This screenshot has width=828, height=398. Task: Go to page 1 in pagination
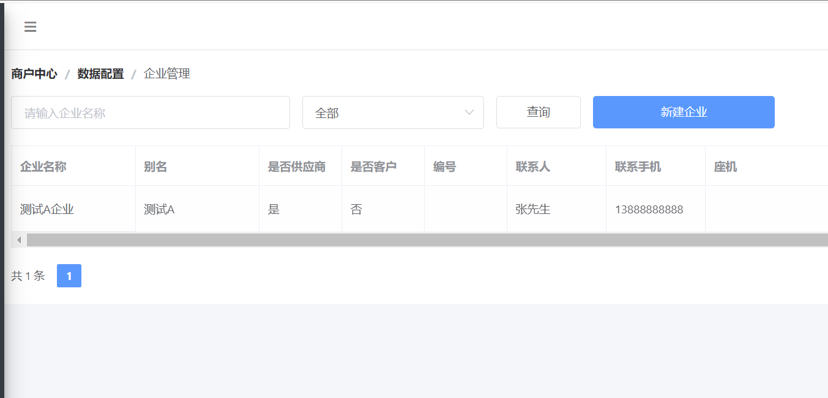[69, 276]
